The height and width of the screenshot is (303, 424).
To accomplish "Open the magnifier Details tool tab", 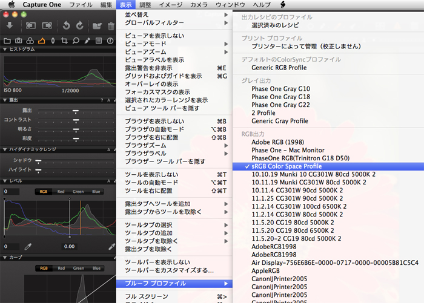I will (76, 41).
